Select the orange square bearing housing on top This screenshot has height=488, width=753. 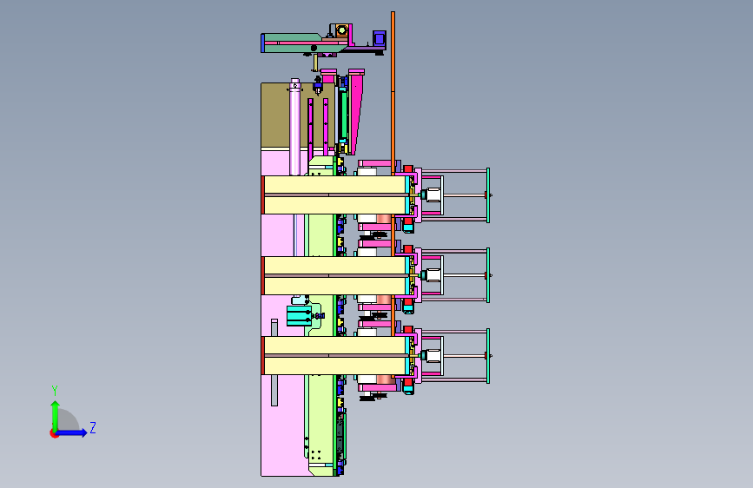(x=341, y=30)
